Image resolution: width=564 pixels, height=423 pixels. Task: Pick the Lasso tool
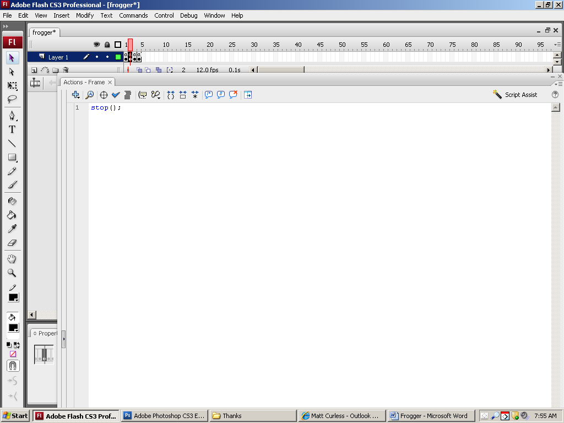tap(12, 99)
